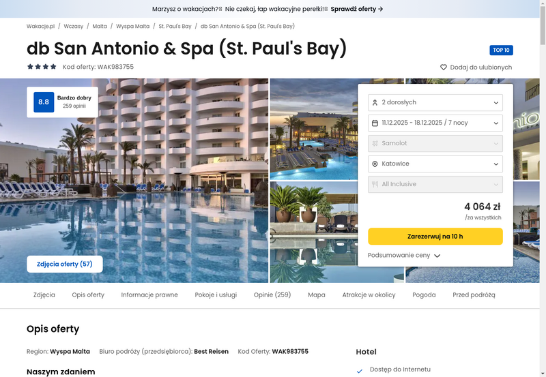
Task: Click the Dostęp do Internetu checkmark icon
Action: pos(360,370)
